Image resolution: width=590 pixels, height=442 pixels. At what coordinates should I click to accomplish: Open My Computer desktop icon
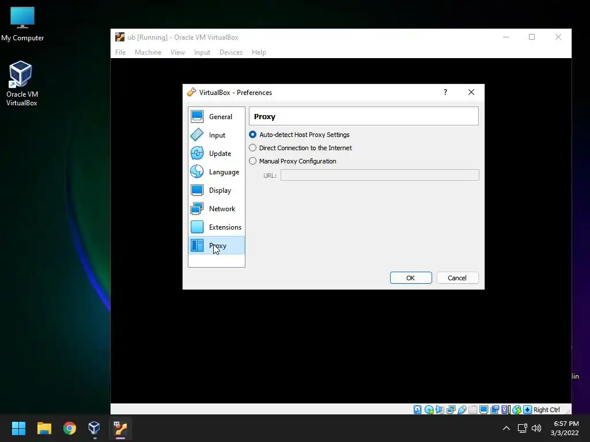point(22,24)
